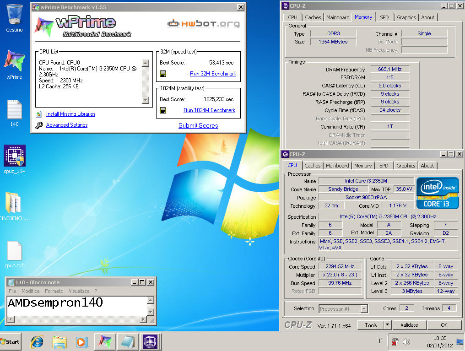Screen dimensions: 465x351
Task: Open About tab in lower CPU-Z window
Action: coord(427,166)
